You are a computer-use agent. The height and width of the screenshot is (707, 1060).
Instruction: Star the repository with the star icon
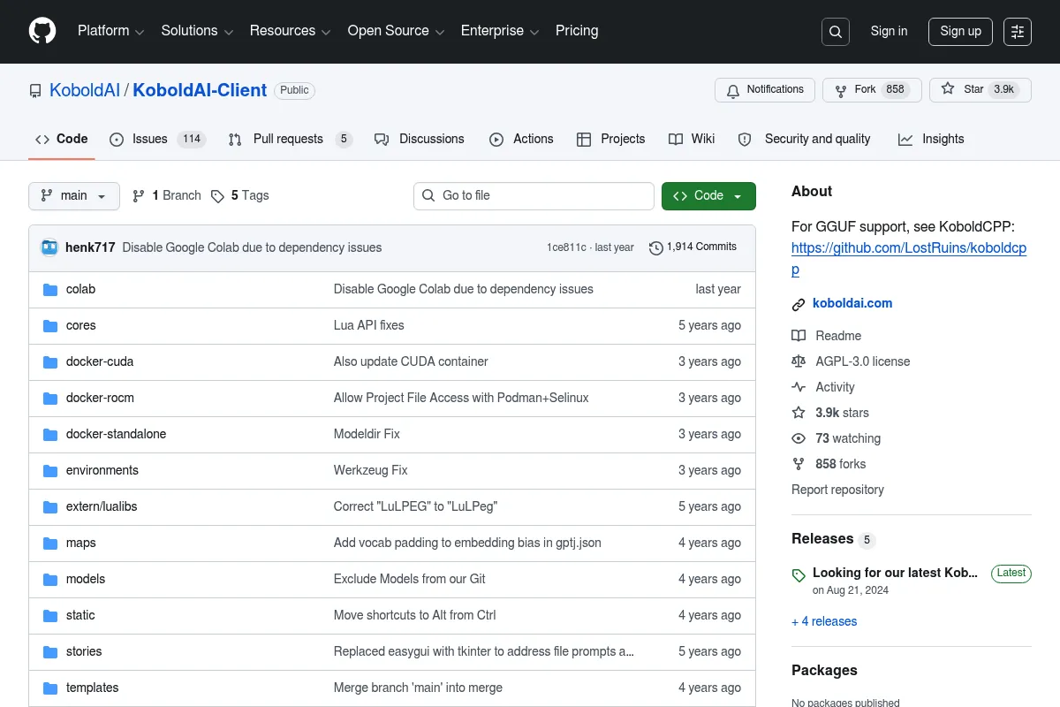(948, 89)
